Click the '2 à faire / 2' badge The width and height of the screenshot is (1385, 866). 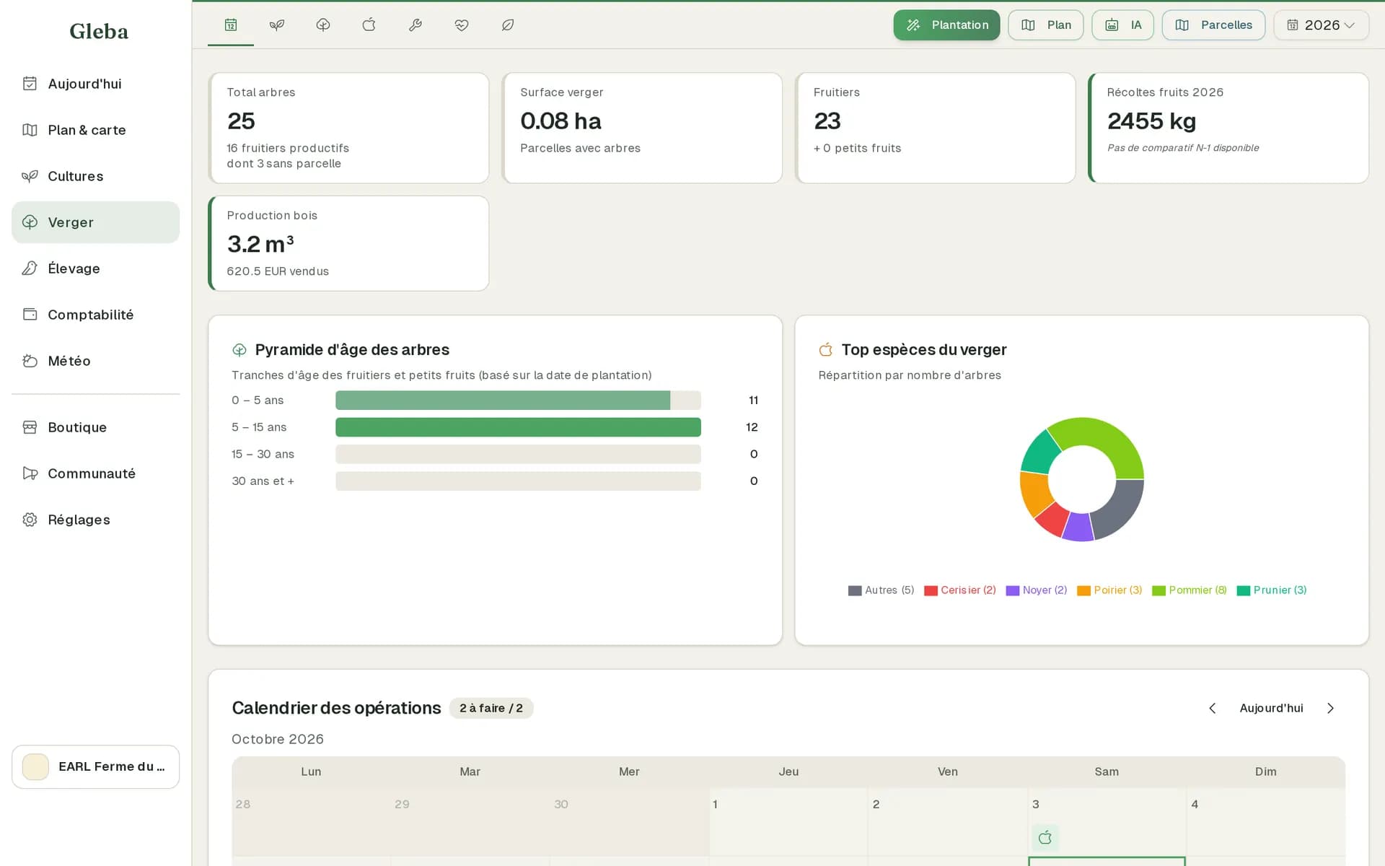[491, 708]
